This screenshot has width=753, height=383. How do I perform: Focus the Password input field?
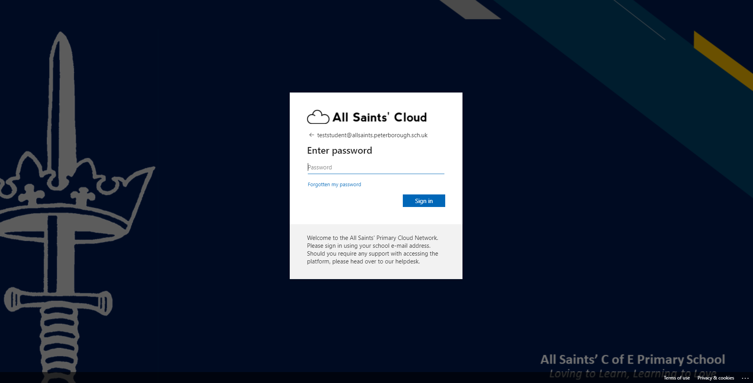pos(376,167)
